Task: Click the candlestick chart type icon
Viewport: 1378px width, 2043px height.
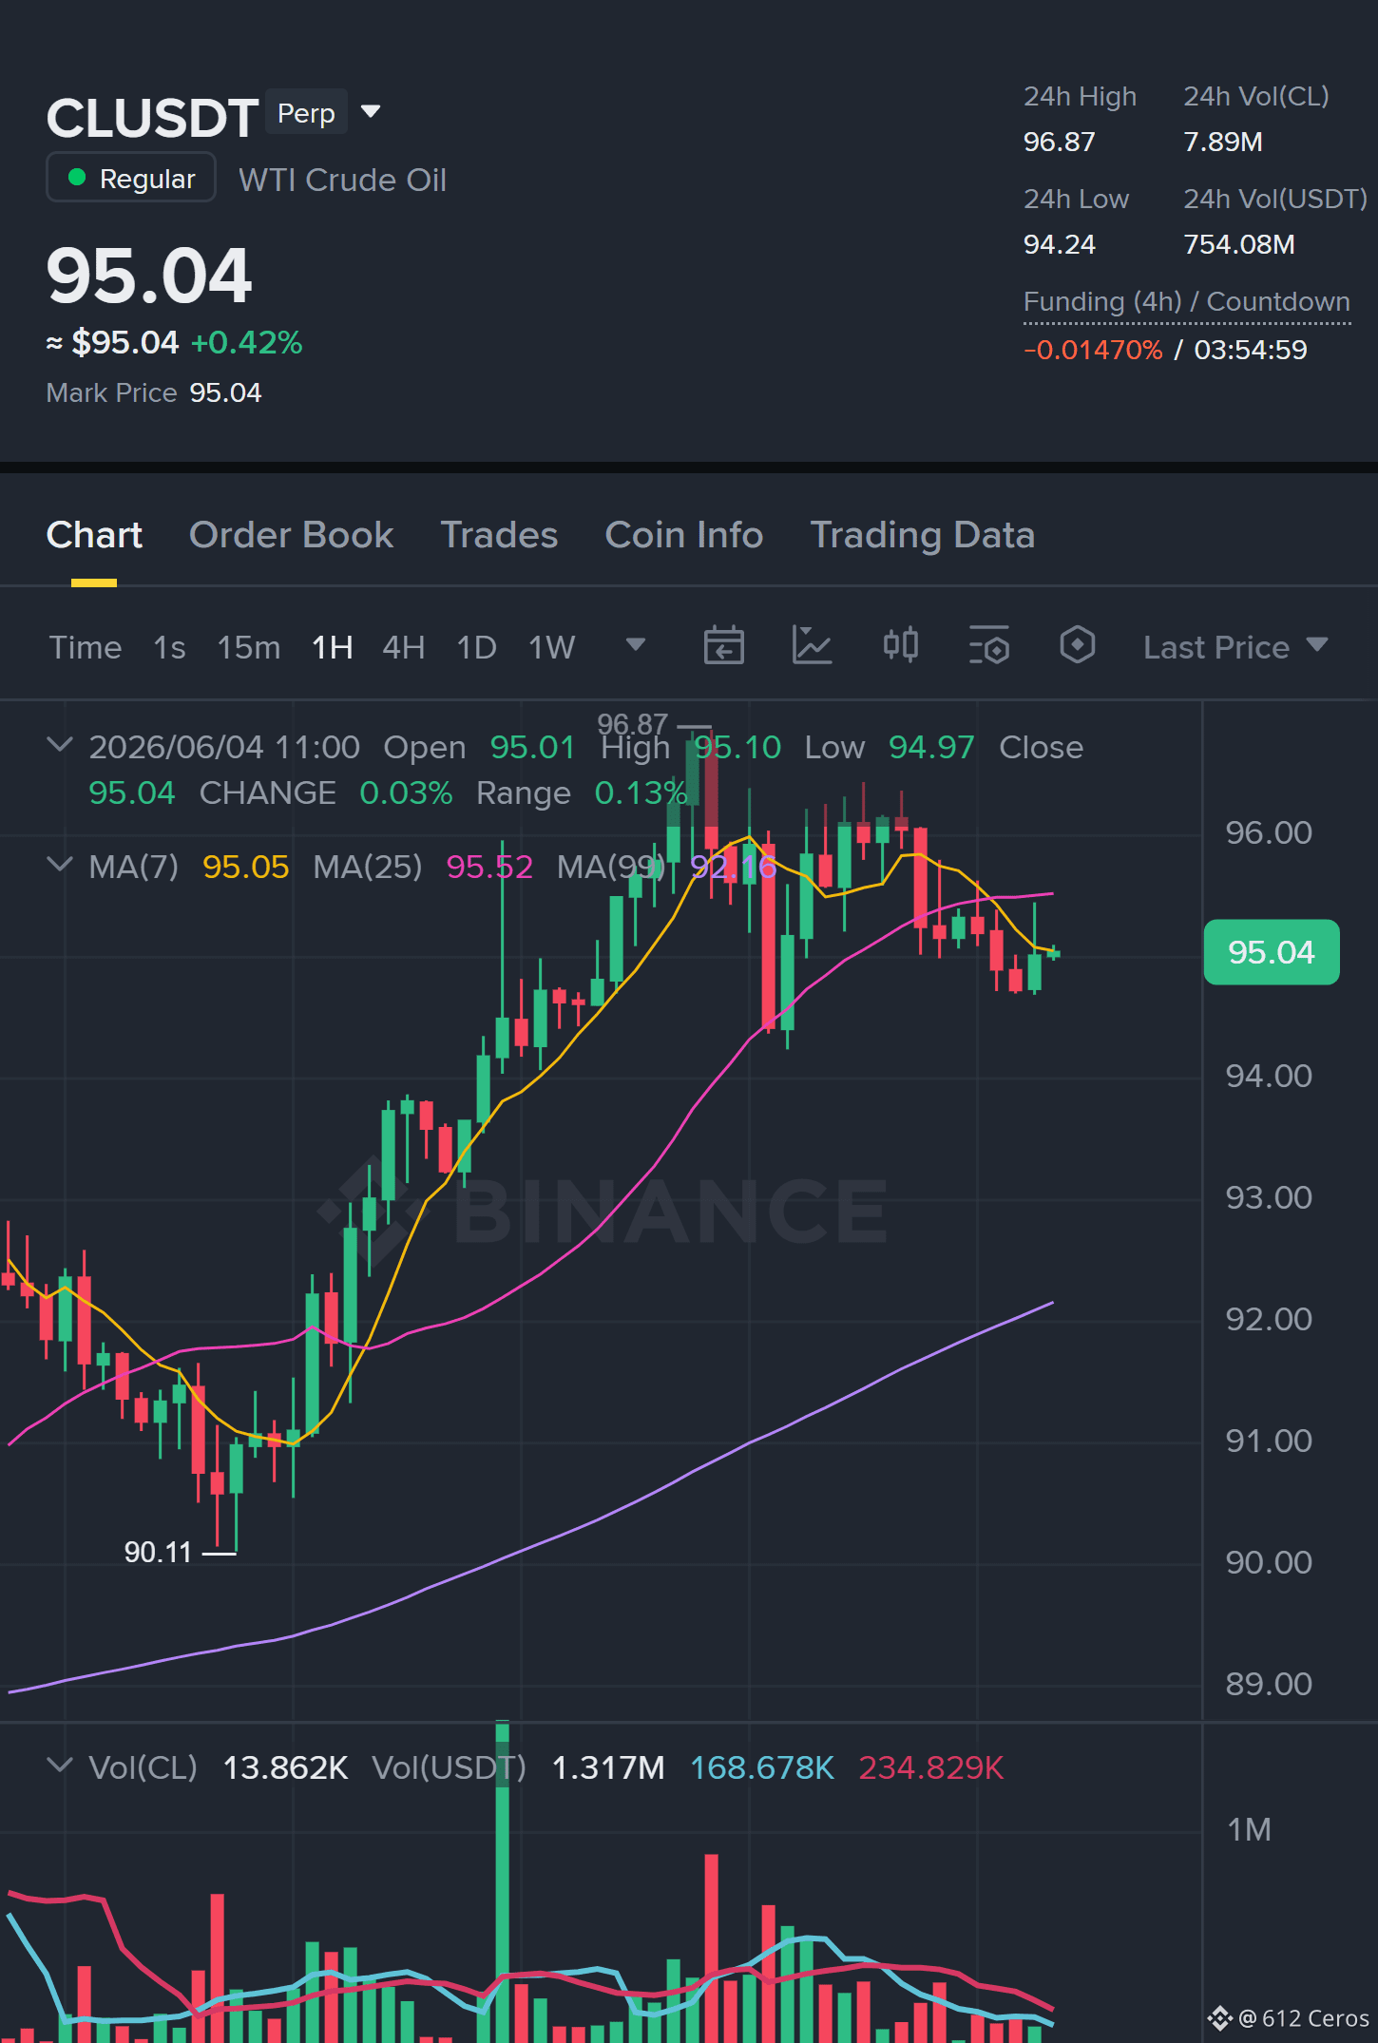Action: [900, 646]
